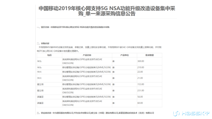Click the paragraph line beginning 升级现网450套MME设备
212x119 pixels.
point(100,47)
